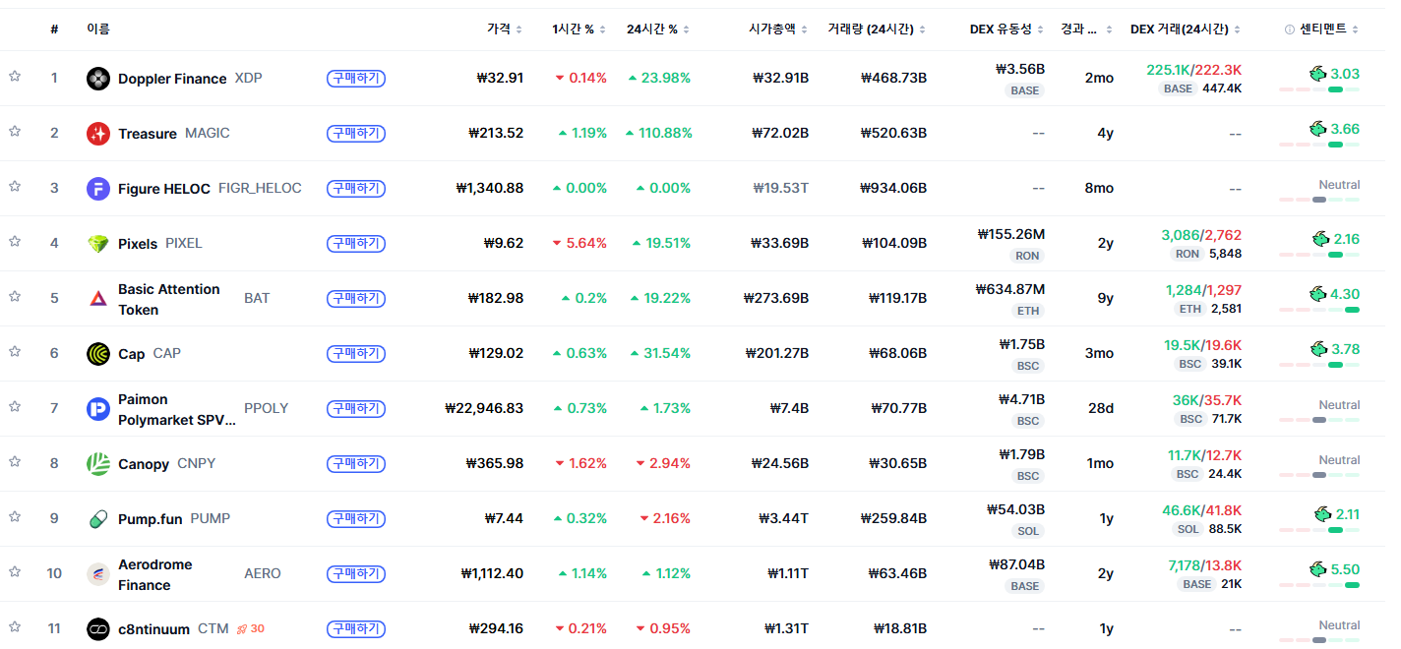1401x649 pixels.
Task: Click SOL chain tag under ₩54.03B
Action: click(1028, 531)
